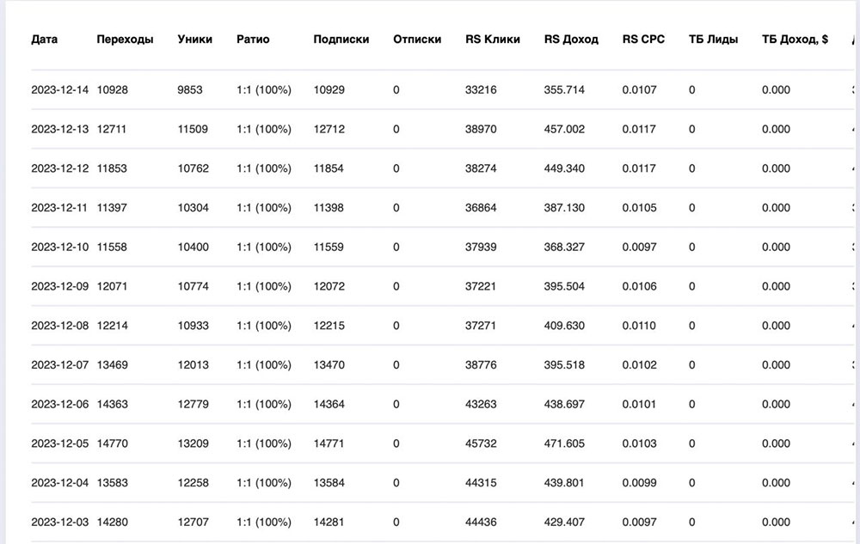
Task: Click the RS Доход column header
Action: point(571,40)
